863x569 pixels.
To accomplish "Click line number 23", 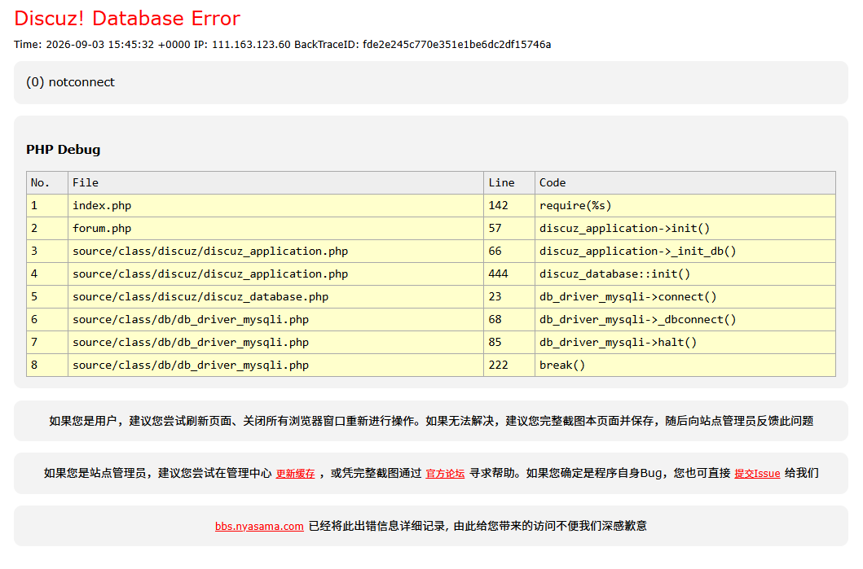I will (509, 297).
